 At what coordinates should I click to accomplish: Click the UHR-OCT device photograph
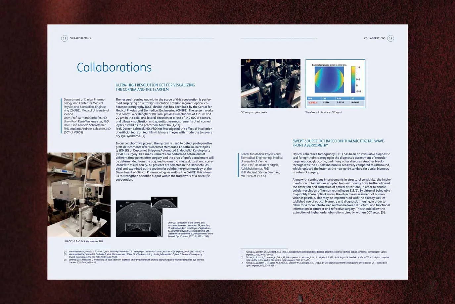coord(79,195)
